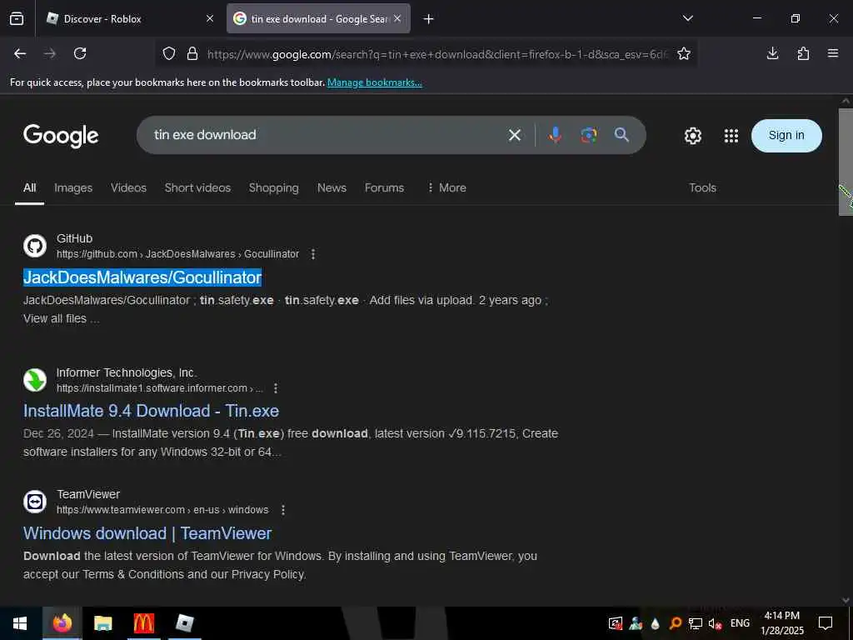
Task: Click the page vertical scrollbar thumb
Action: point(846,162)
